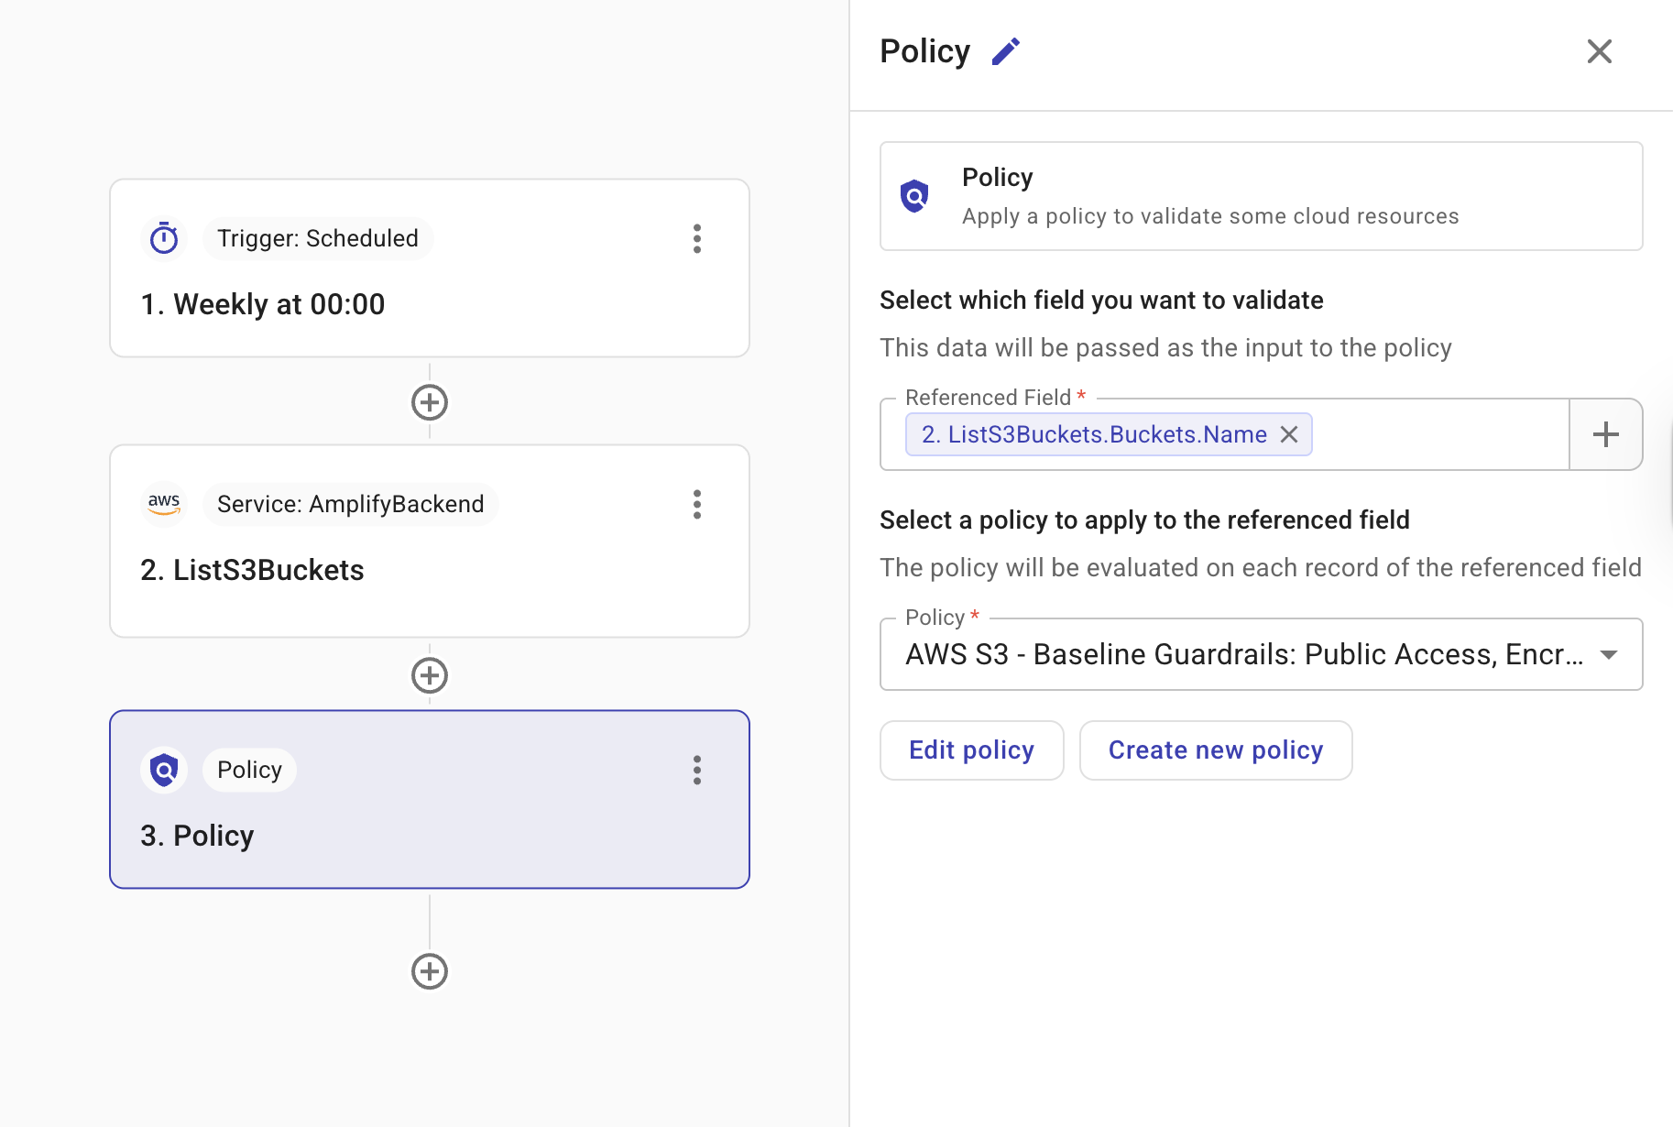This screenshot has width=1673, height=1127.
Task: Remove the ListS3Buckets.Buckets.Name referenced field chip
Action: [x=1289, y=434]
